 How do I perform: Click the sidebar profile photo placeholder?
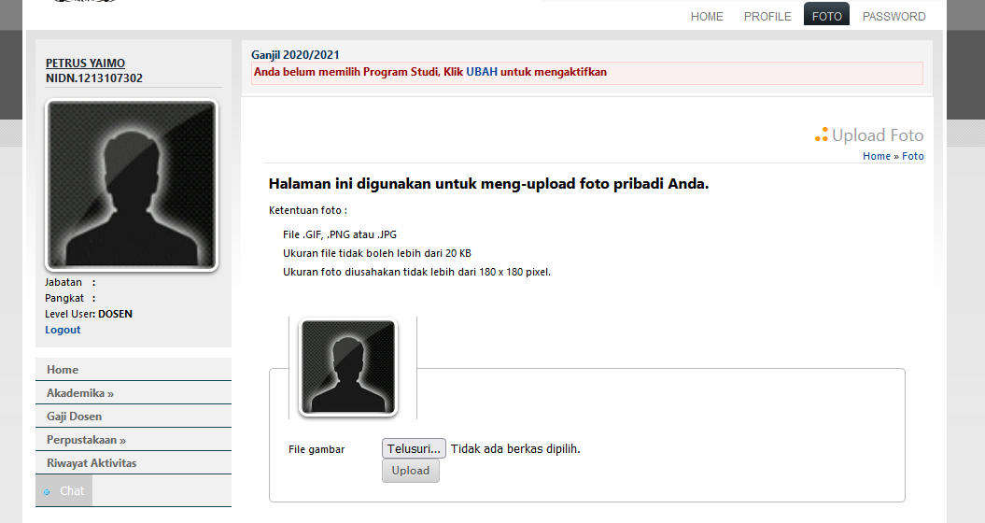pyautogui.click(x=132, y=185)
